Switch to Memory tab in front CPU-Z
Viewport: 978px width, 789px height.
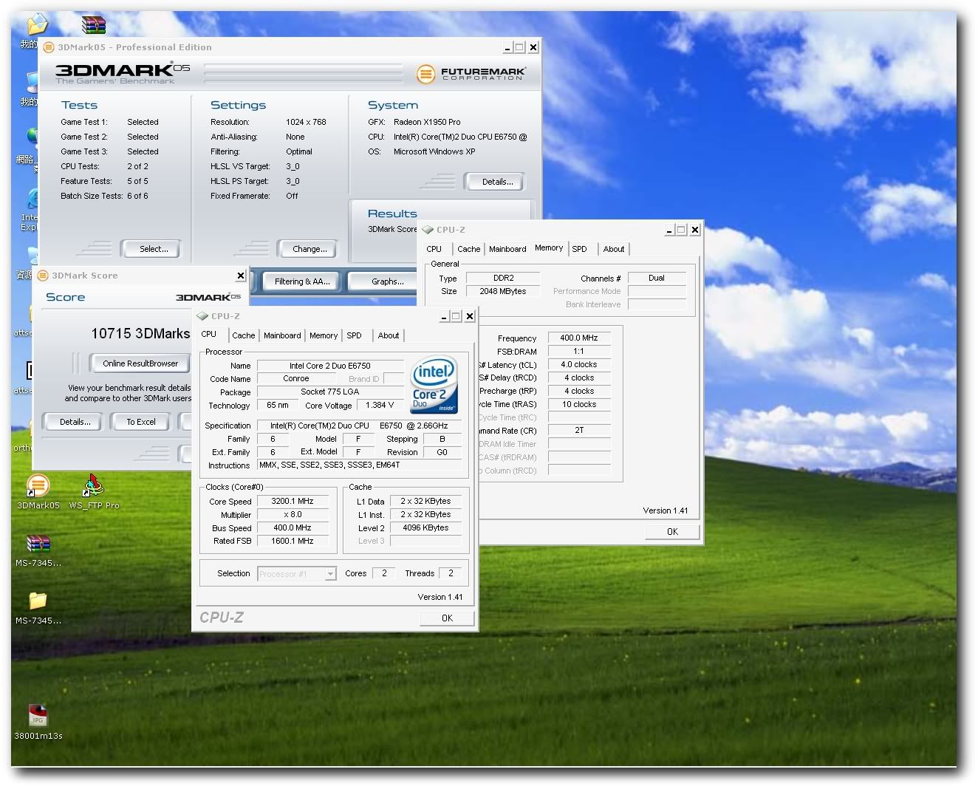pos(324,335)
